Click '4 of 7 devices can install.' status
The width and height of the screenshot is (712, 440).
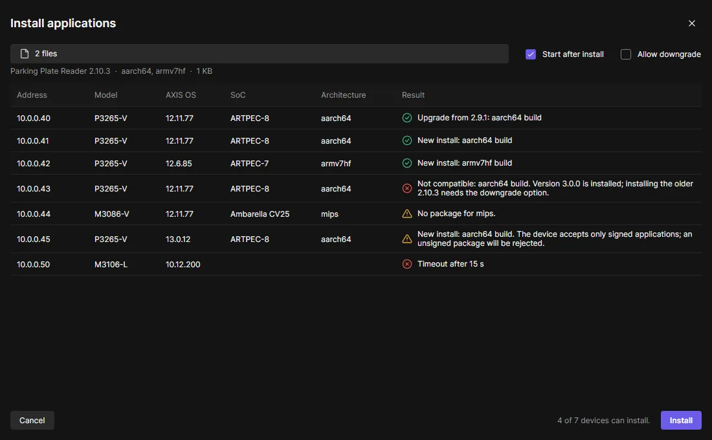[603, 421]
